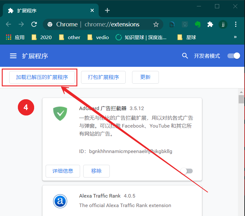245x216 pixels.
Task: Click the jj profile avatar
Action: click(223, 24)
